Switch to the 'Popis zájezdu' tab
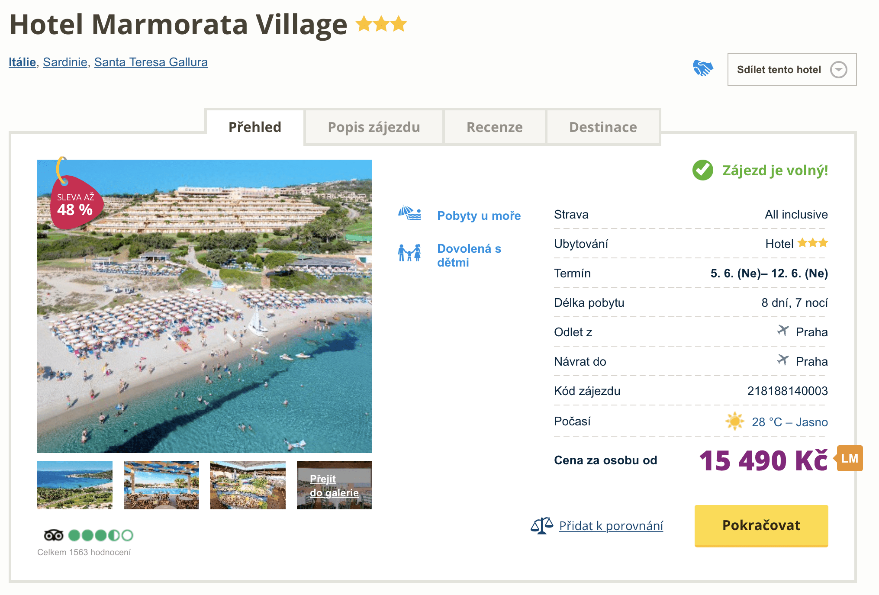The width and height of the screenshot is (879, 595). click(x=374, y=127)
